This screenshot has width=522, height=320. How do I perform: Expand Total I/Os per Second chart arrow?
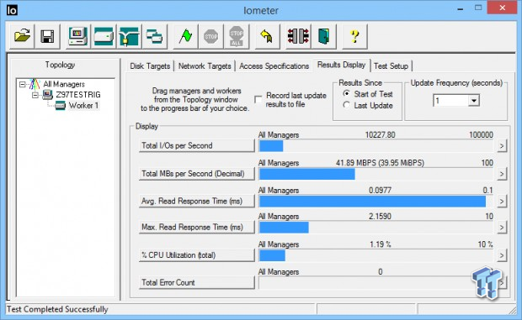tap(502, 146)
